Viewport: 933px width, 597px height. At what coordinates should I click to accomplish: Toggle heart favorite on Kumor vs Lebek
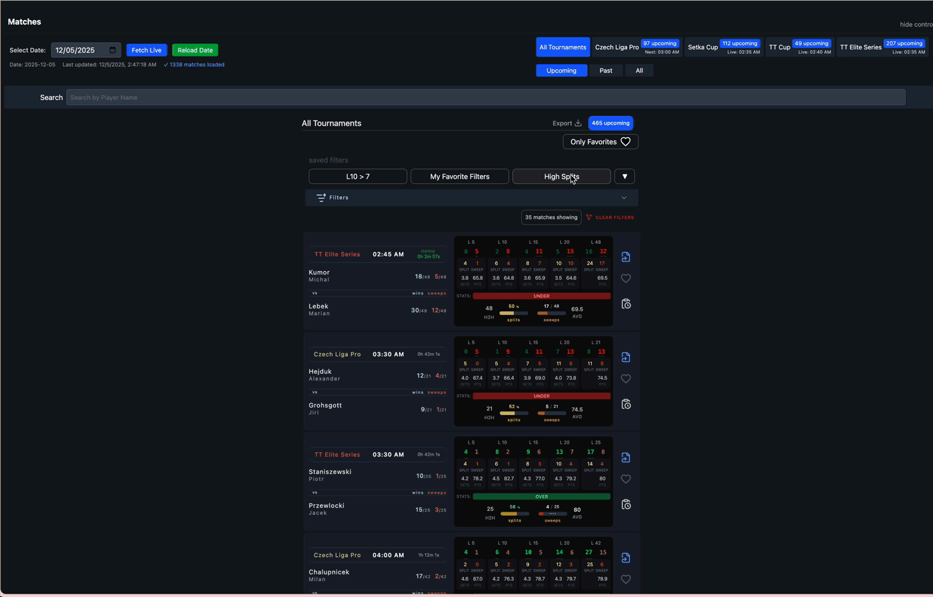coord(626,279)
